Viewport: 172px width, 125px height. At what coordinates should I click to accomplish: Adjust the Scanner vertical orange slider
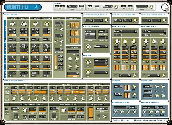(56, 62)
